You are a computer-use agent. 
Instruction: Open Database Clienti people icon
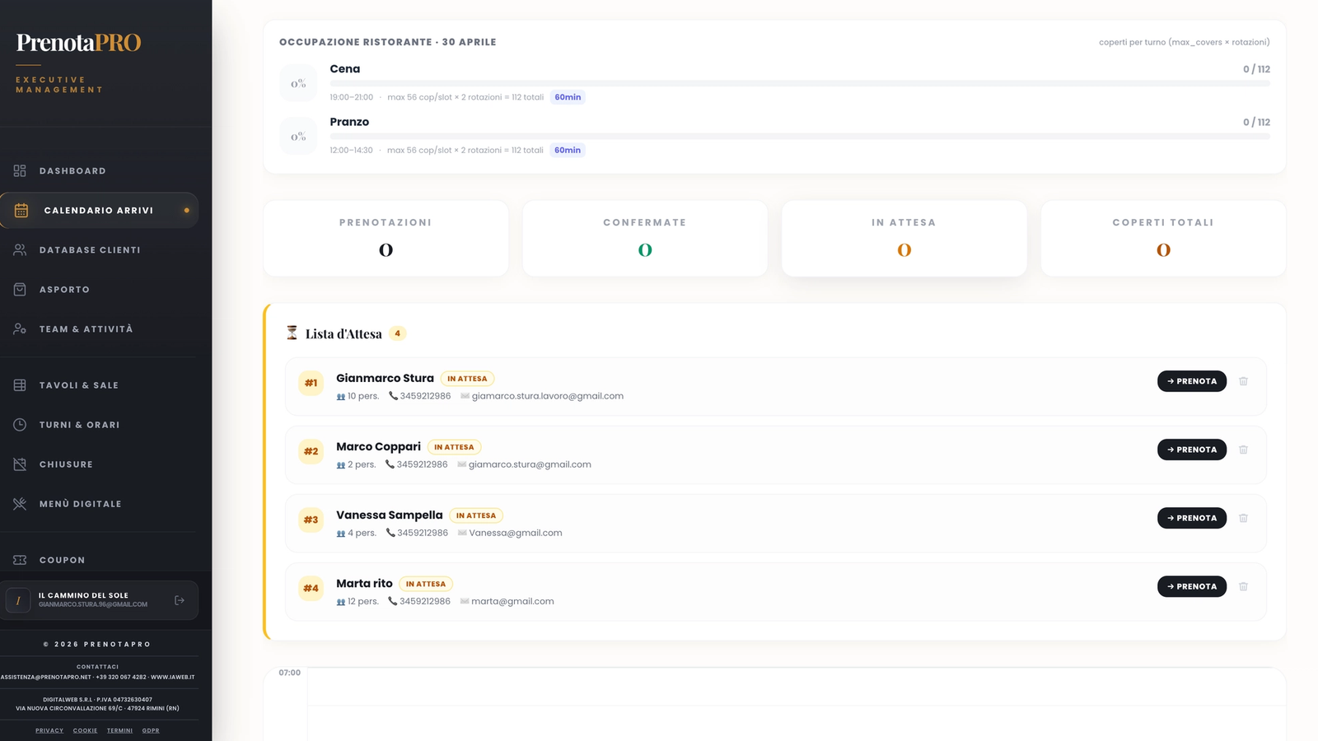20,250
